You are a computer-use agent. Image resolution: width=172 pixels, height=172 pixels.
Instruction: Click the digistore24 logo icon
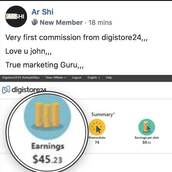[x=6, y=89]
